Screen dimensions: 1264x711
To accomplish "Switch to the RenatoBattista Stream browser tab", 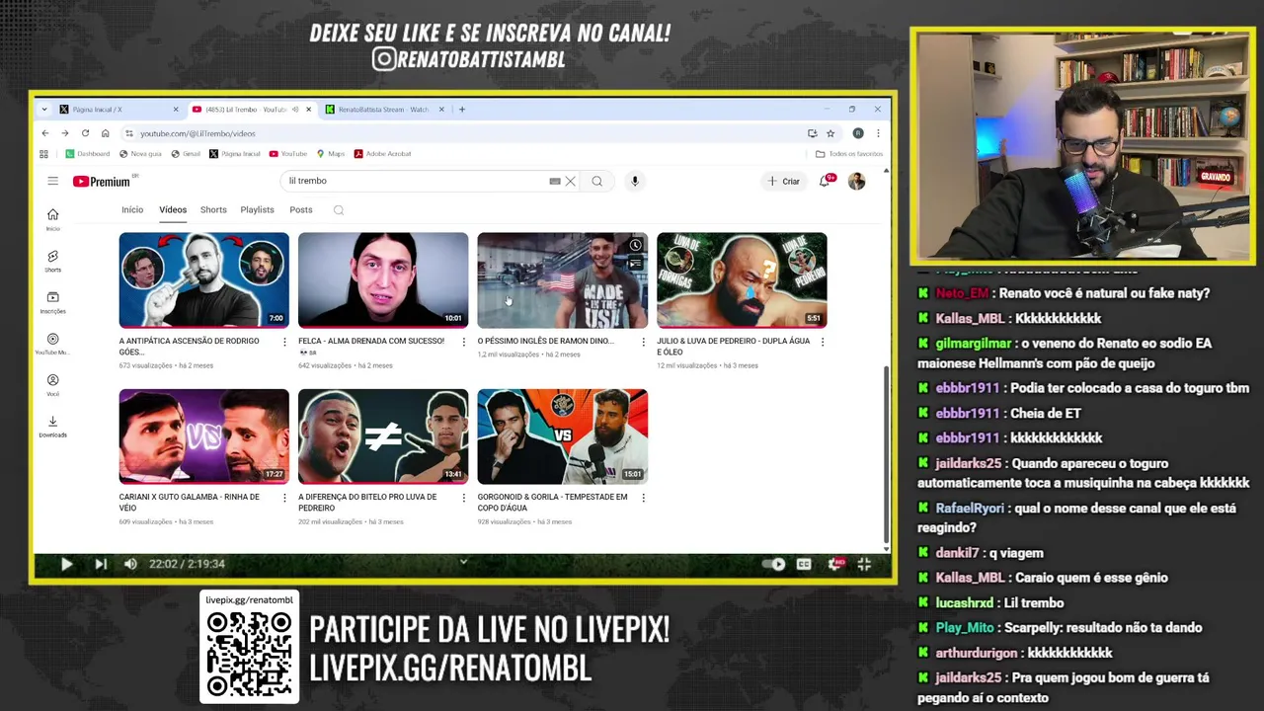I will click(x=383, y=110).
